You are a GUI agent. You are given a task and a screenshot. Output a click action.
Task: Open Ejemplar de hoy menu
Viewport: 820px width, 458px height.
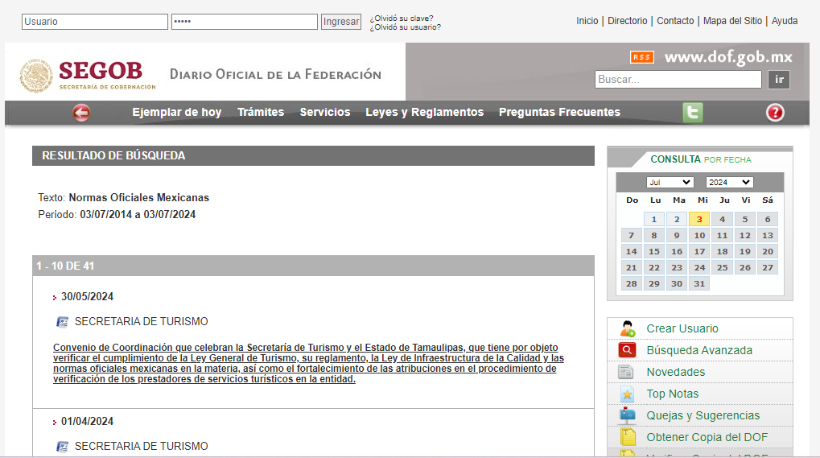(177, 112)
